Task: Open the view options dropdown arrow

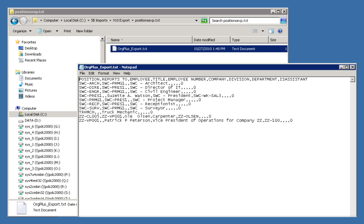Action: 263,31
